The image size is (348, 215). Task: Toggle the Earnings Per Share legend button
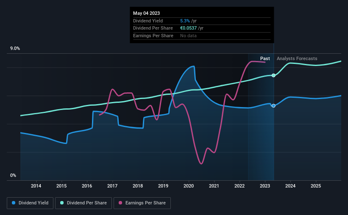[142, 203]
